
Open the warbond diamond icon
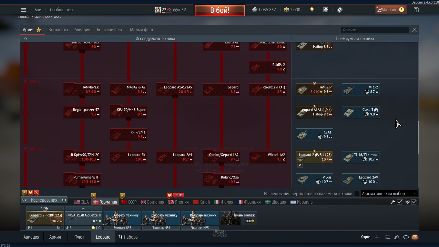click(x=326, y=10)
